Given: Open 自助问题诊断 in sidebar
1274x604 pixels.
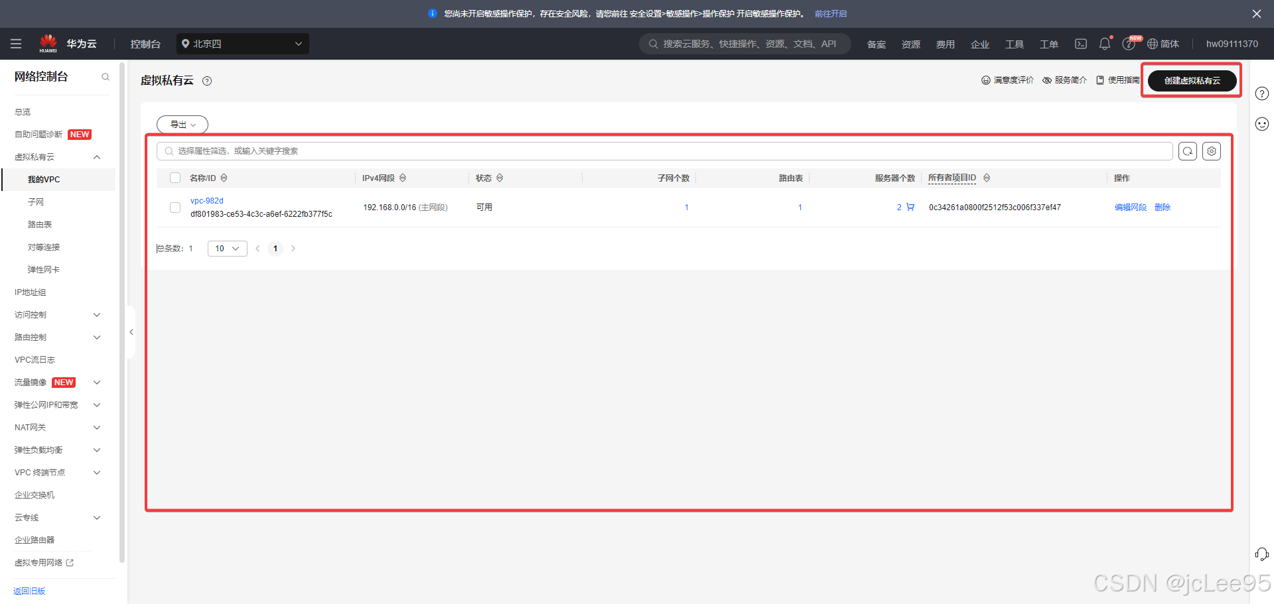Looking at the screenshot, I should click(38, 135).
